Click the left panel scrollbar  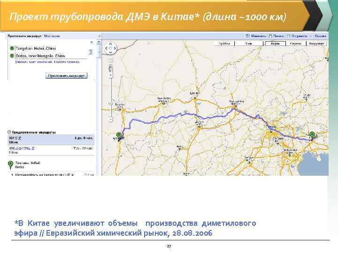coord(99,51)
